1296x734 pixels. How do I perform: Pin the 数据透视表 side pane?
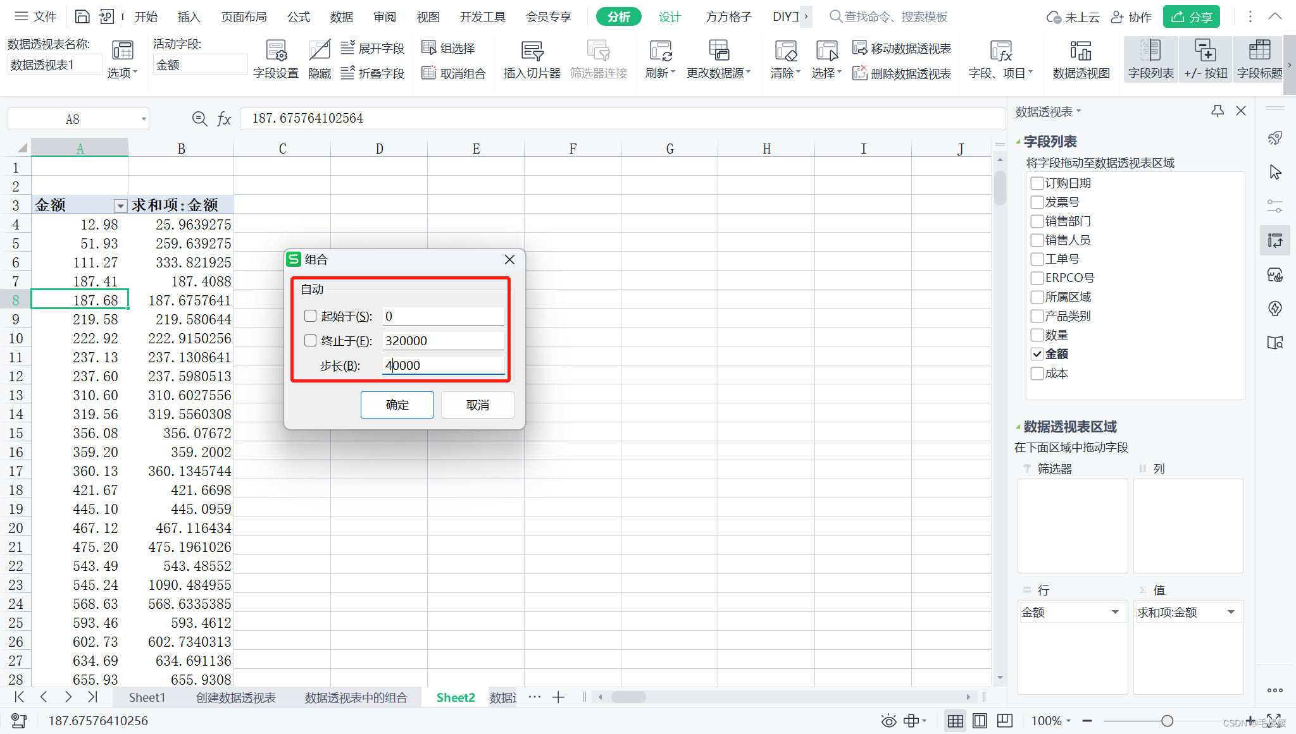point(1218,111)
